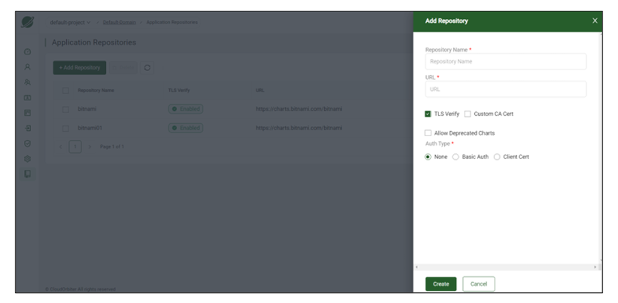
Task: Click the Default-Domain breadcrumb link
Action: [x=119, y=23]
